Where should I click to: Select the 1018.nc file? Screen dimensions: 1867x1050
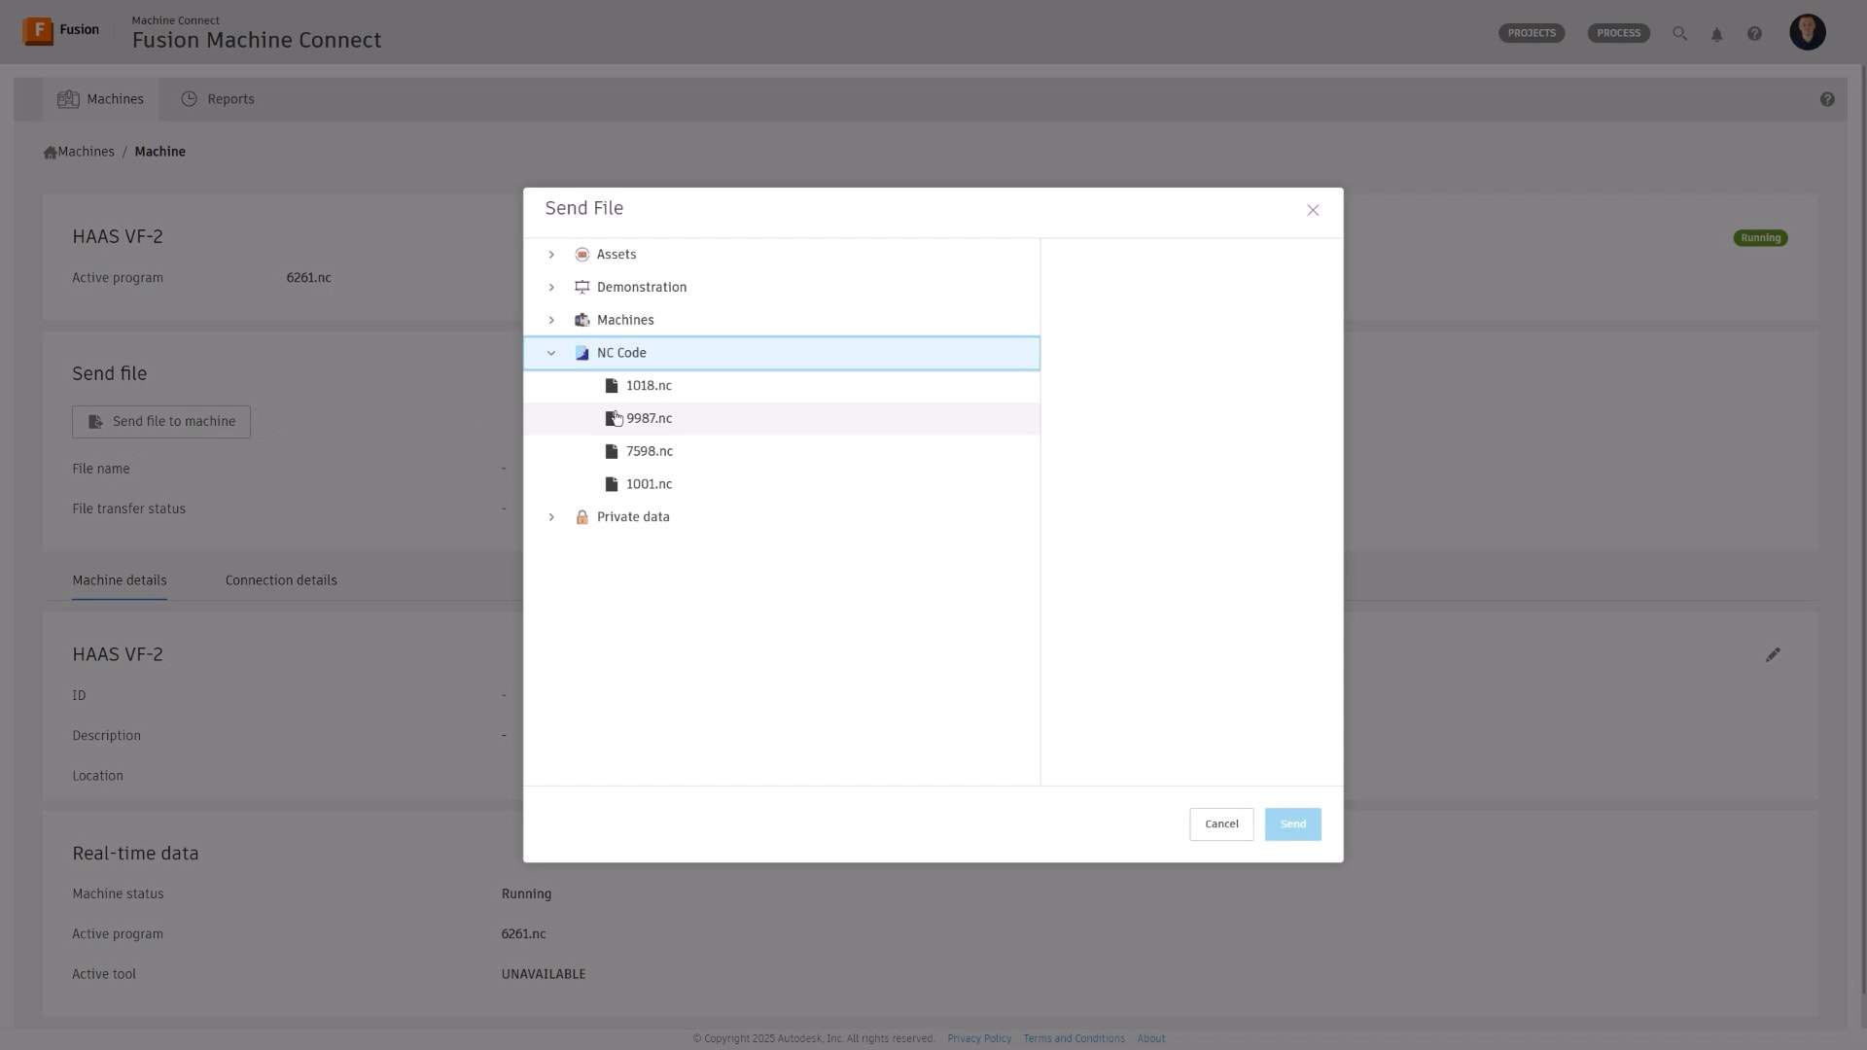click(782, 386)
